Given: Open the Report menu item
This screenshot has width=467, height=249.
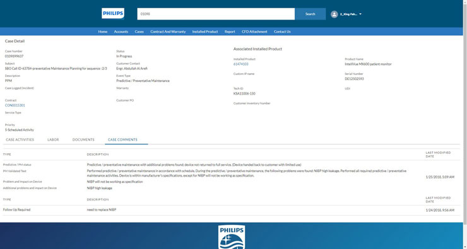Looking at the screenshot, I should click(x=230, y=32).
